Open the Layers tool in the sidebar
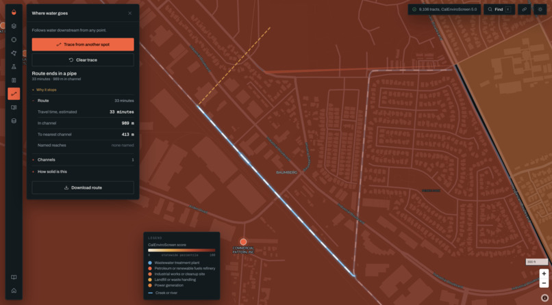552x305 pixels. (x=14, y=26)
